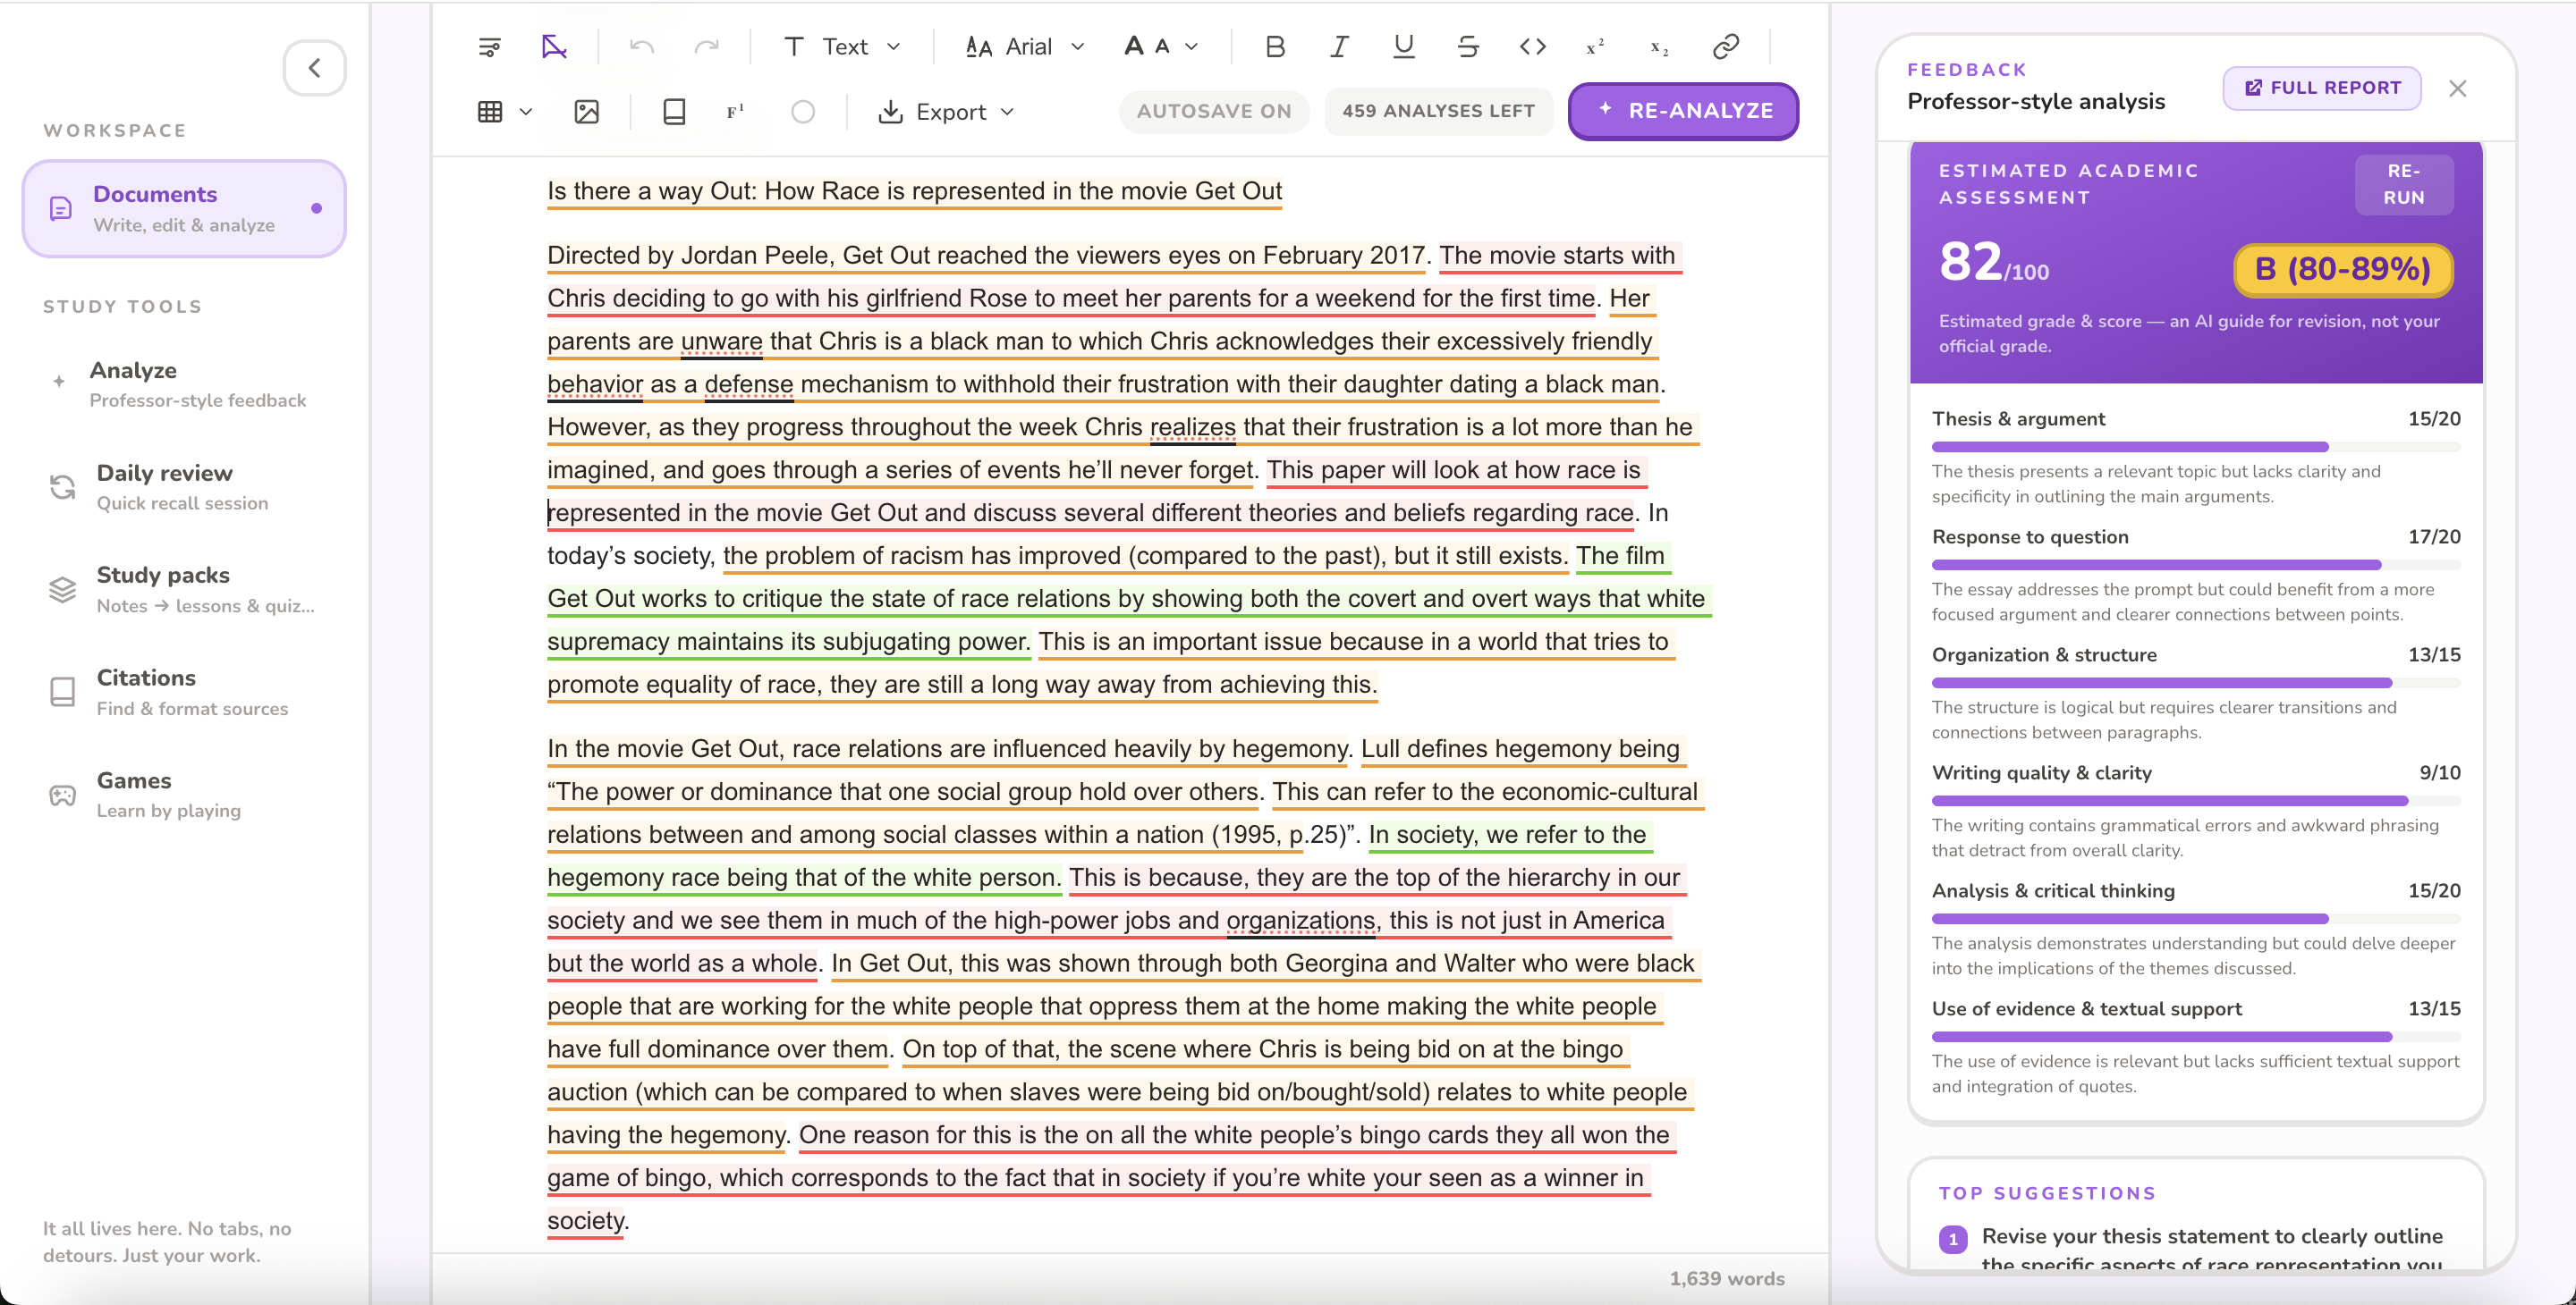
Task: Insert an image into the document
Action: click(587, 112)
